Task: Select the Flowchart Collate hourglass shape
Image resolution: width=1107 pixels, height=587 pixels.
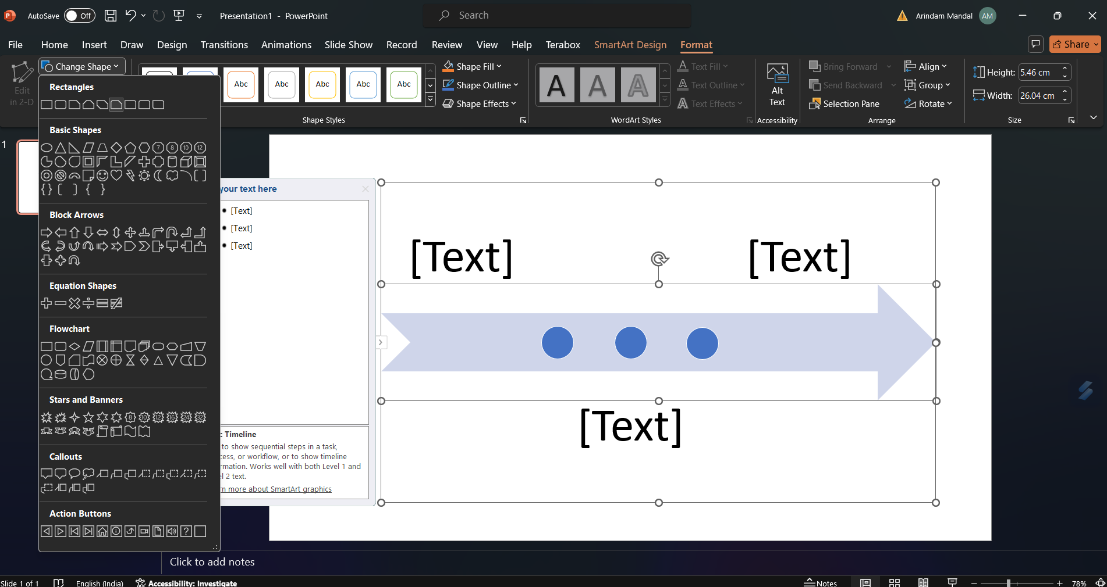Action: tap(130, 360)
